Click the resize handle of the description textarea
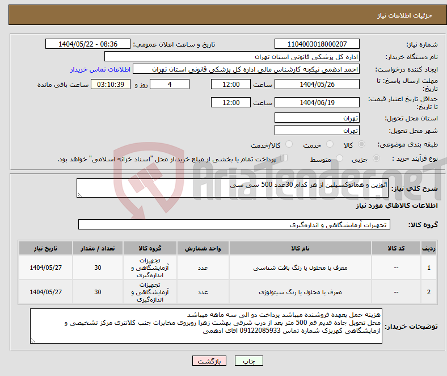This screenshot has width=447, height=376. pos(79,195)
